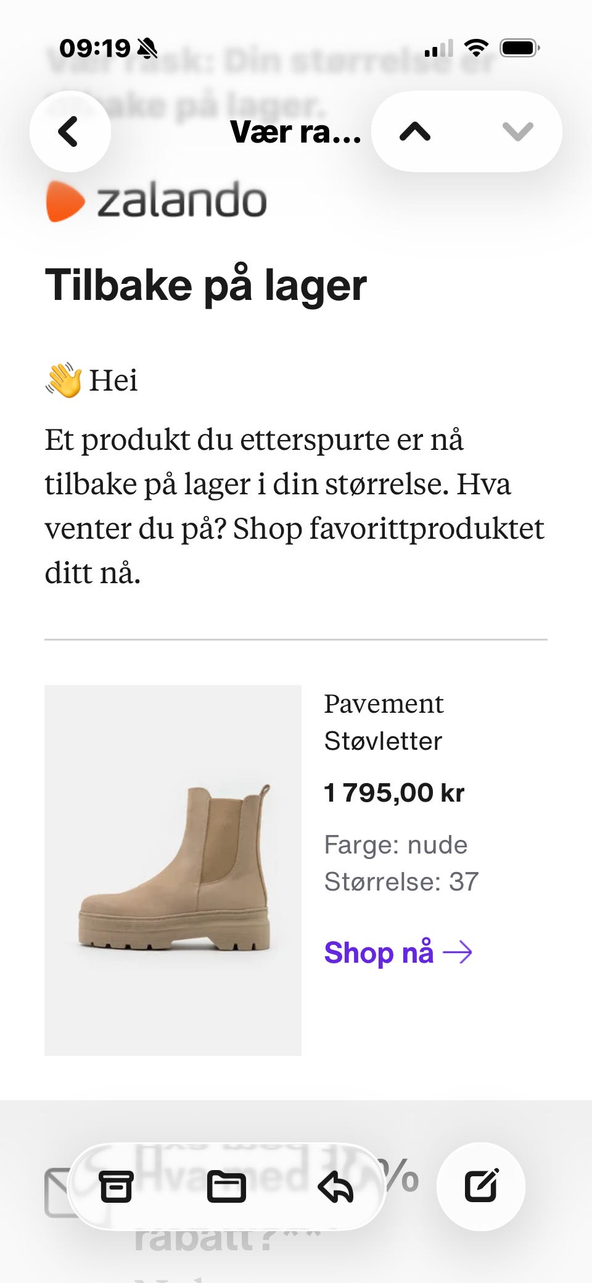Viewport: 592px width, 1283px height.
Task: Go to next message with down chevron
Action: 517,131
